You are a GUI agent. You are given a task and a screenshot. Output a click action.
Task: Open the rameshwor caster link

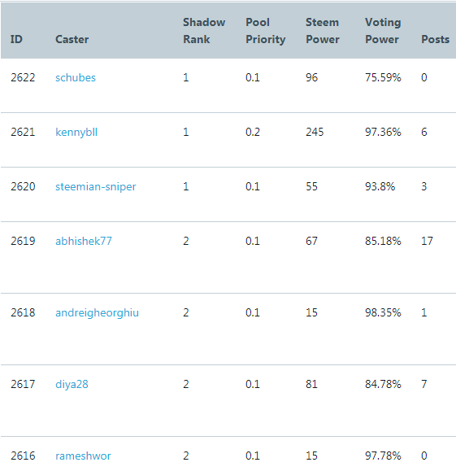(x=83, y=456)
